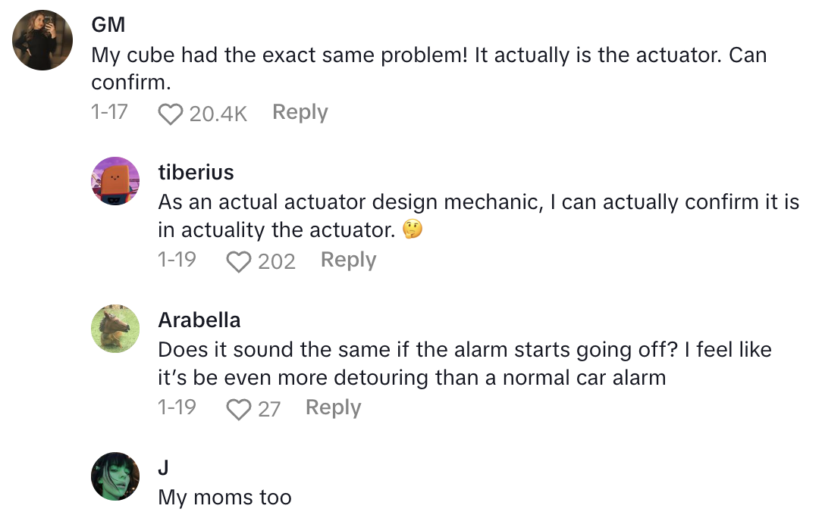
Task: View tiberius's orange robot avatar
Action: click(x=115, y=181)
